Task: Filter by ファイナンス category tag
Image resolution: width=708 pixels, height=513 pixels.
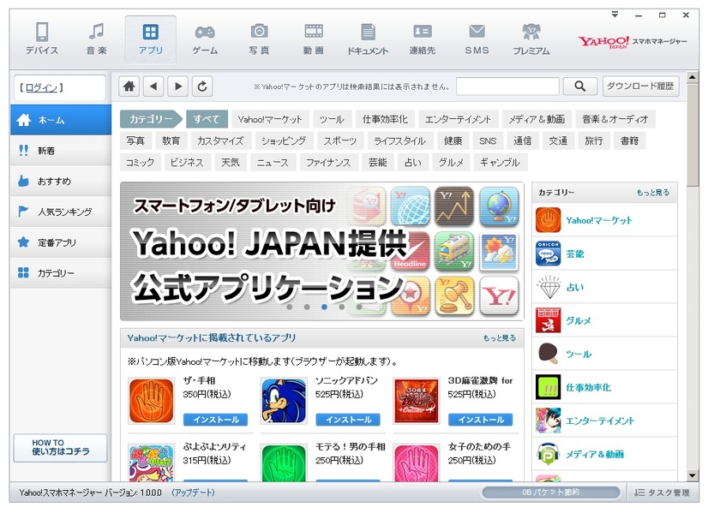Action: [x=328, y=163]
